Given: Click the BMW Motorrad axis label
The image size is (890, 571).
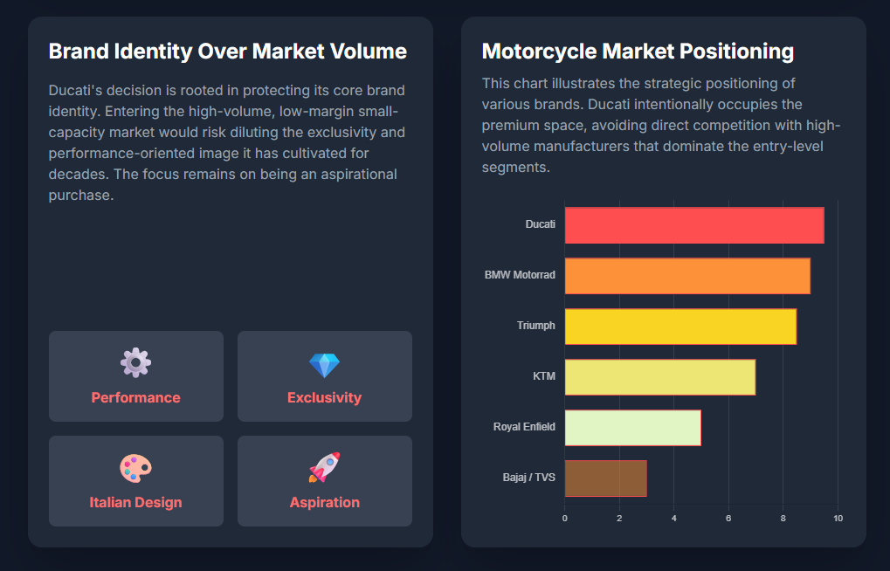Looking at the screenshot, I should click(520, 276).
